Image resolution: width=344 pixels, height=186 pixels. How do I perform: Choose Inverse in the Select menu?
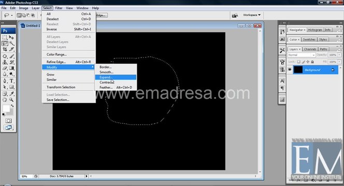click(69, 29)
